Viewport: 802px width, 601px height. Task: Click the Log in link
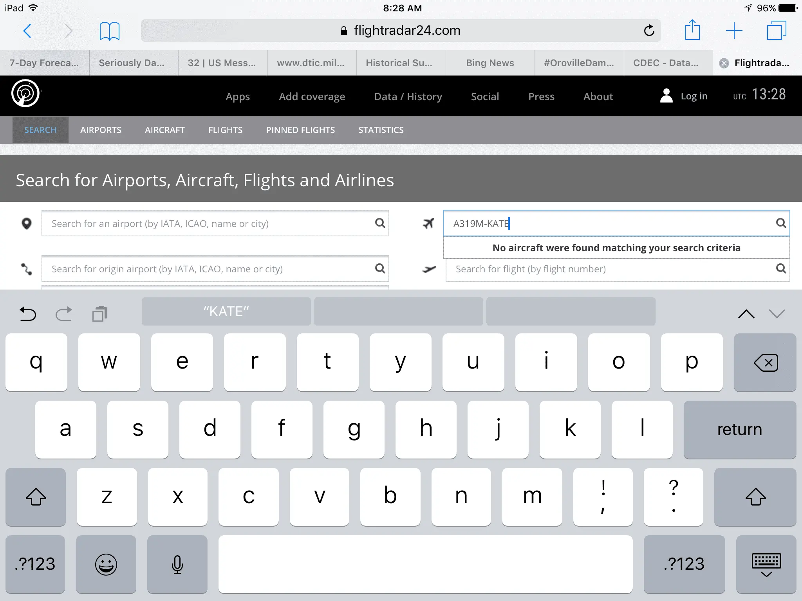click(694, 96)
